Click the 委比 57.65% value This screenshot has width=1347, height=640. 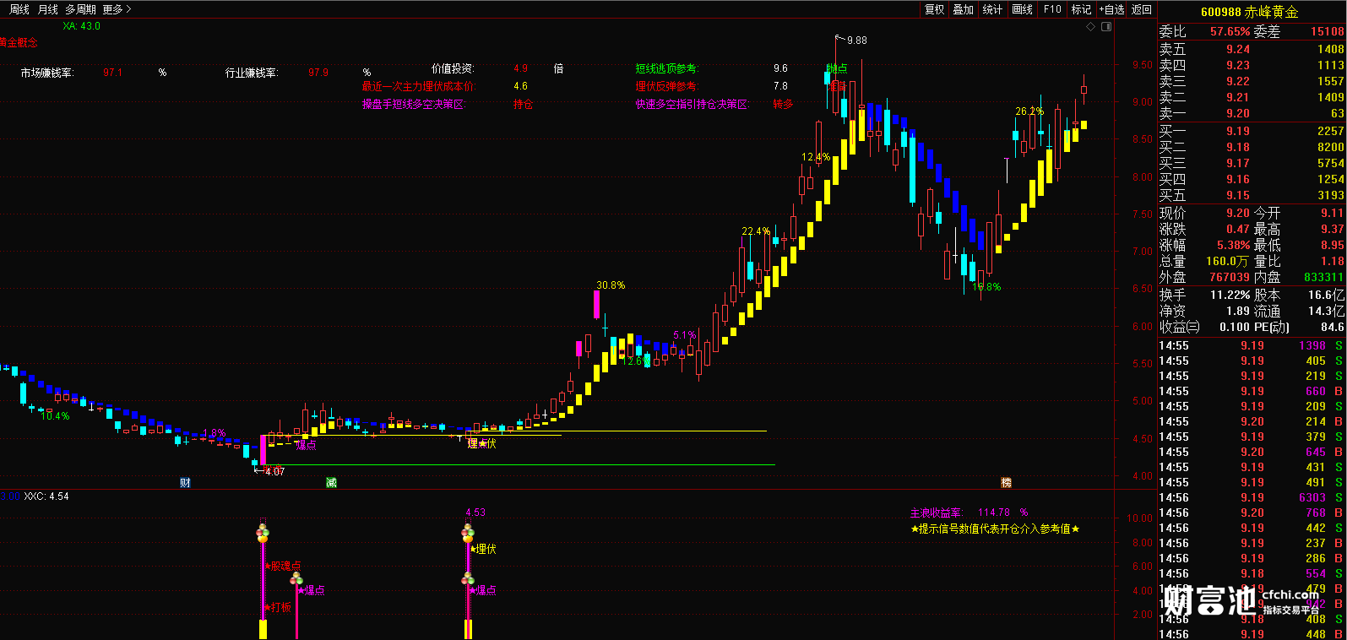tap(1230, 31)
